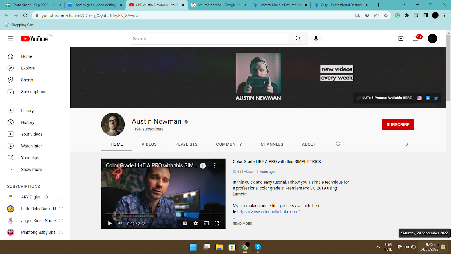Mute the video volume
This screenshot has height=254, width=451.
pos(120,224)
